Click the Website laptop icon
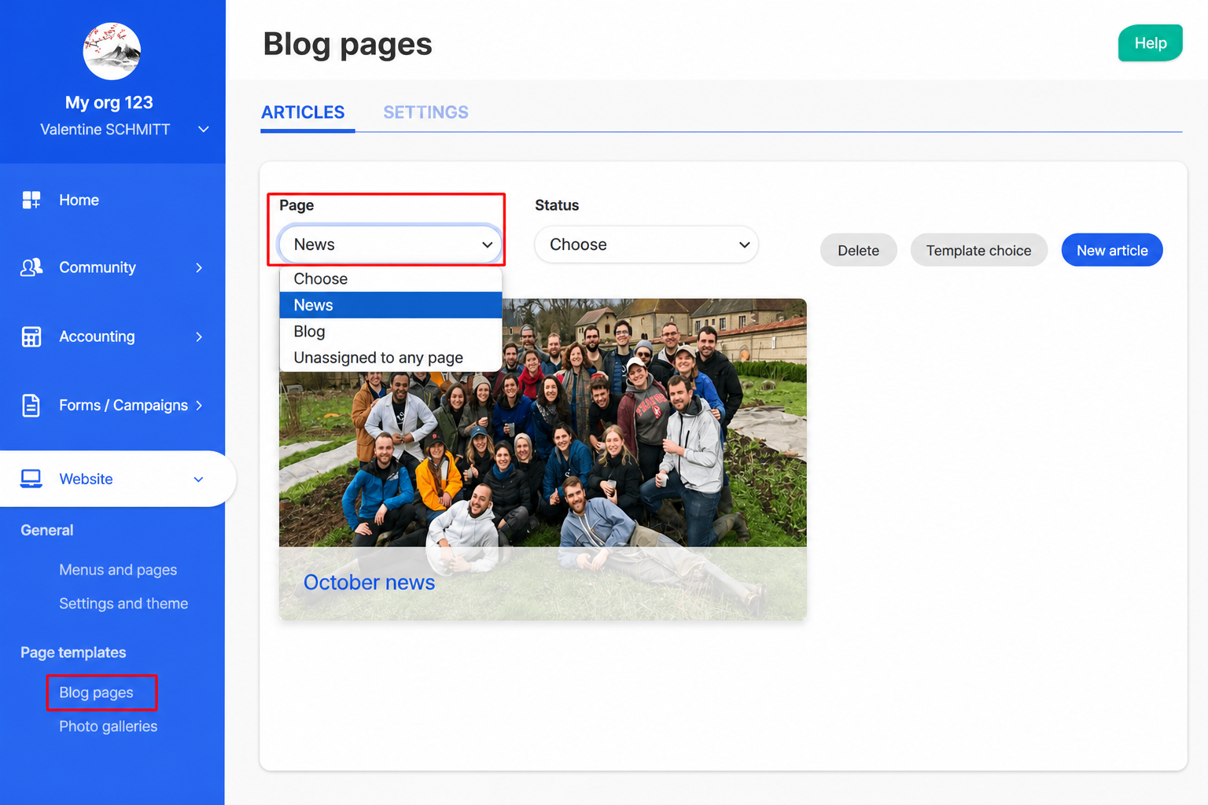Screen dimensions: 1208x805 pyautogui.click(x=31, y=479)
